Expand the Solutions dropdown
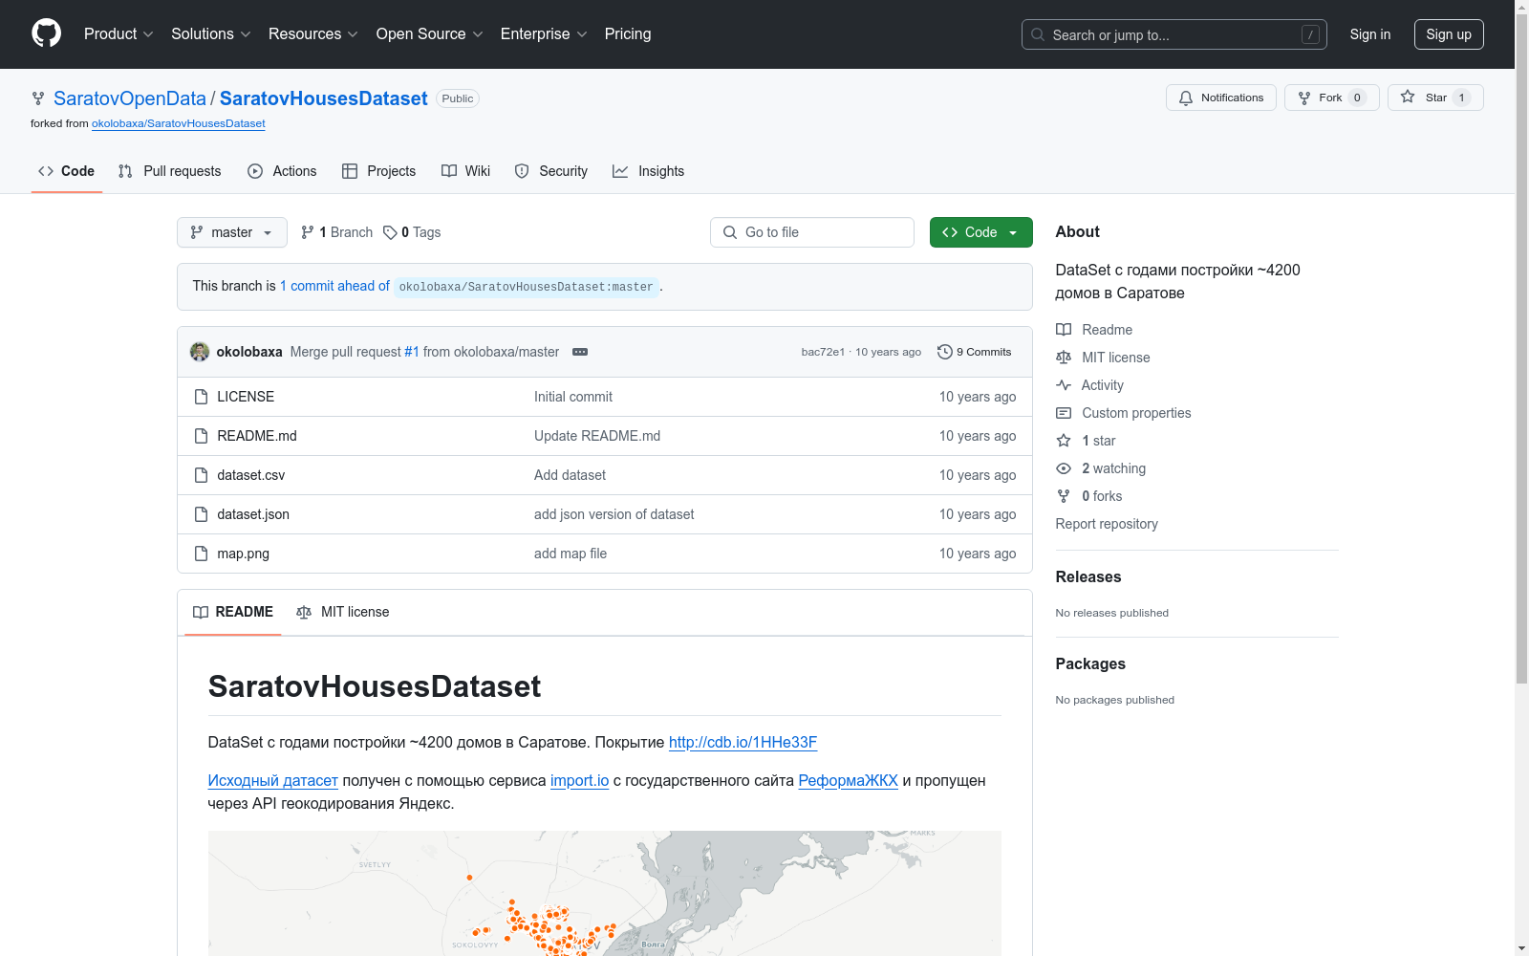This screenshot has width=1529, height=956. (211, 34)
